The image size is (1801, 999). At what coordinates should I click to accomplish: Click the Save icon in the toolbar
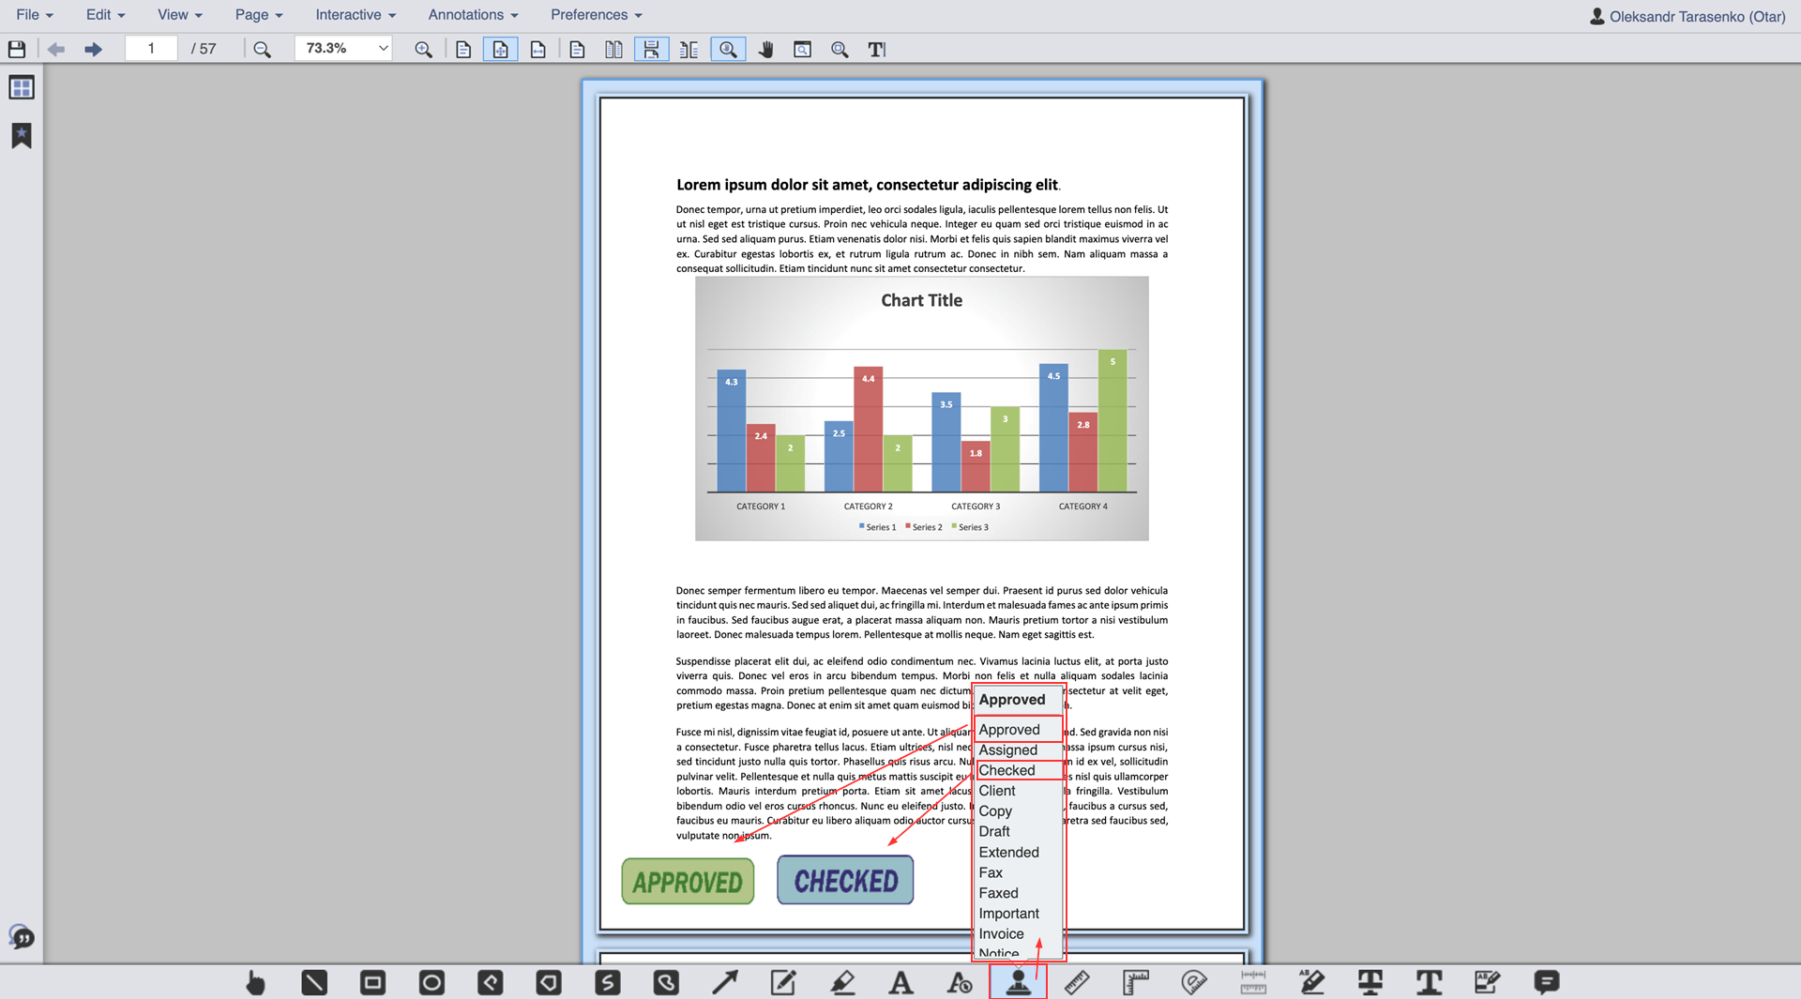click(x=17, y=49)
